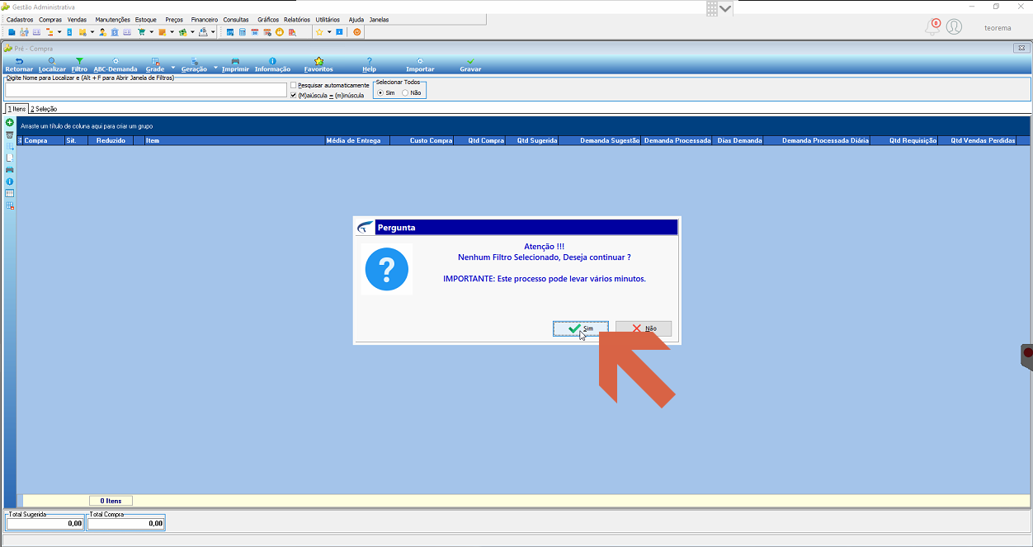Click the Importar toolbar button
1033x547 pixels.
tap(420, 65)
